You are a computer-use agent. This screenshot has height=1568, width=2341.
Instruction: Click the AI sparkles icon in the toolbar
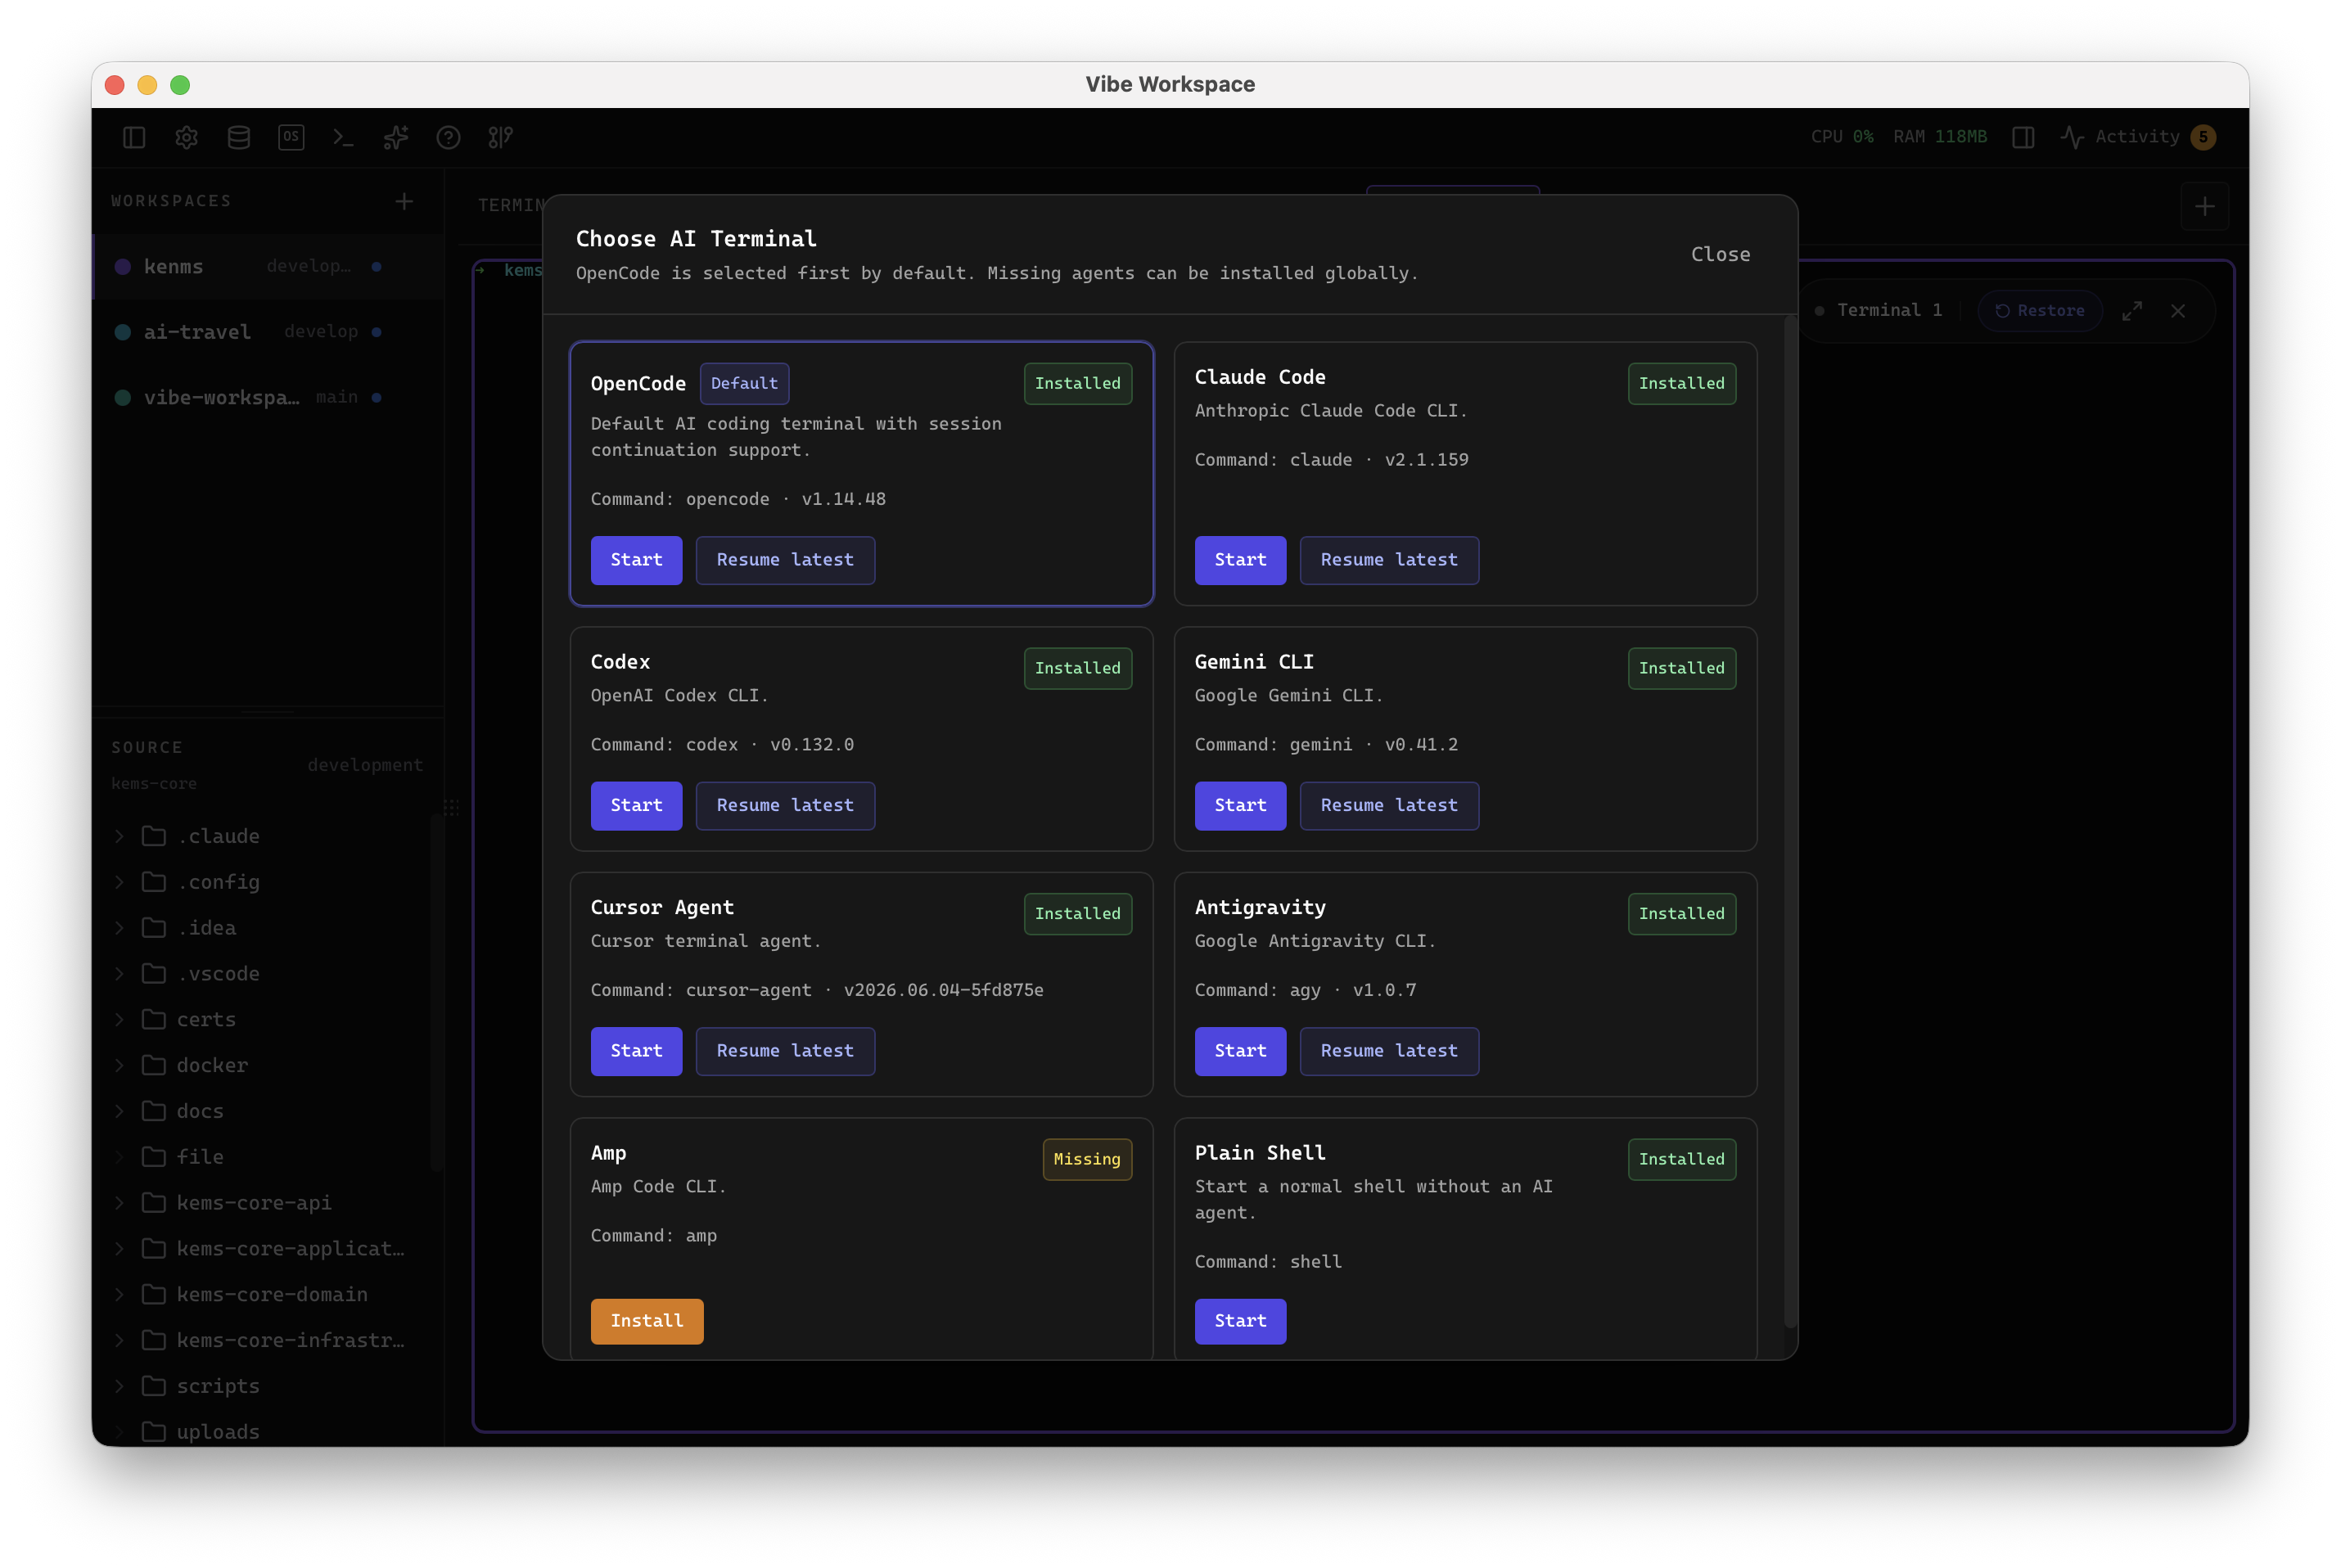396,137
